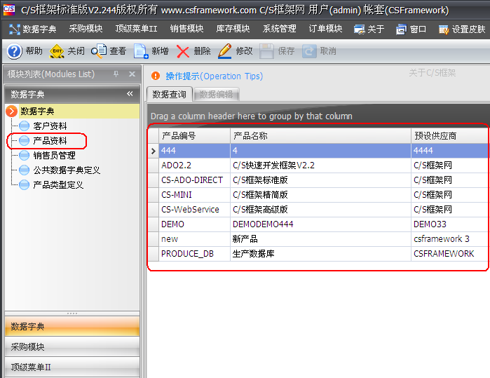Close the 模块列表 side panel
The image size is (490, 378).
tap(132, 74)
